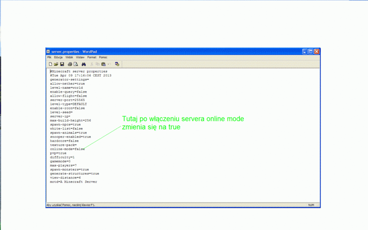The height and width of the screenshot is (230, 368).
Task: Click the view-distance=6 line
Action: point(65,178)
